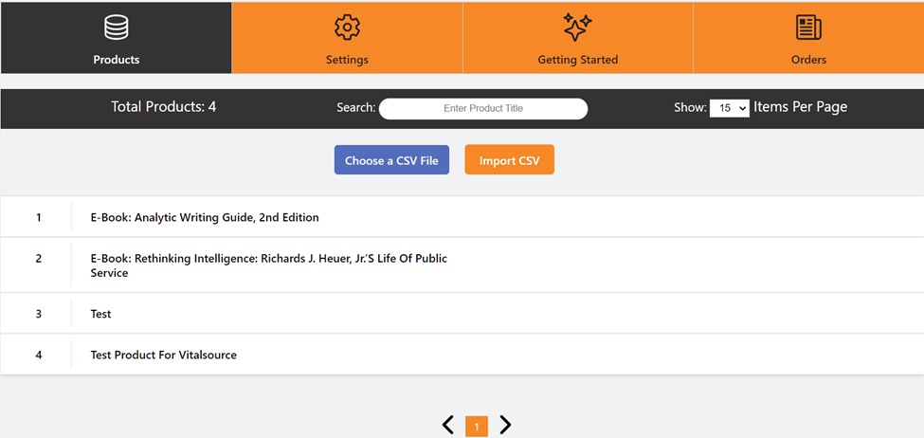Select the Orders tab label
This screenshot has height=438, width=924.
[x=808, y=60]
